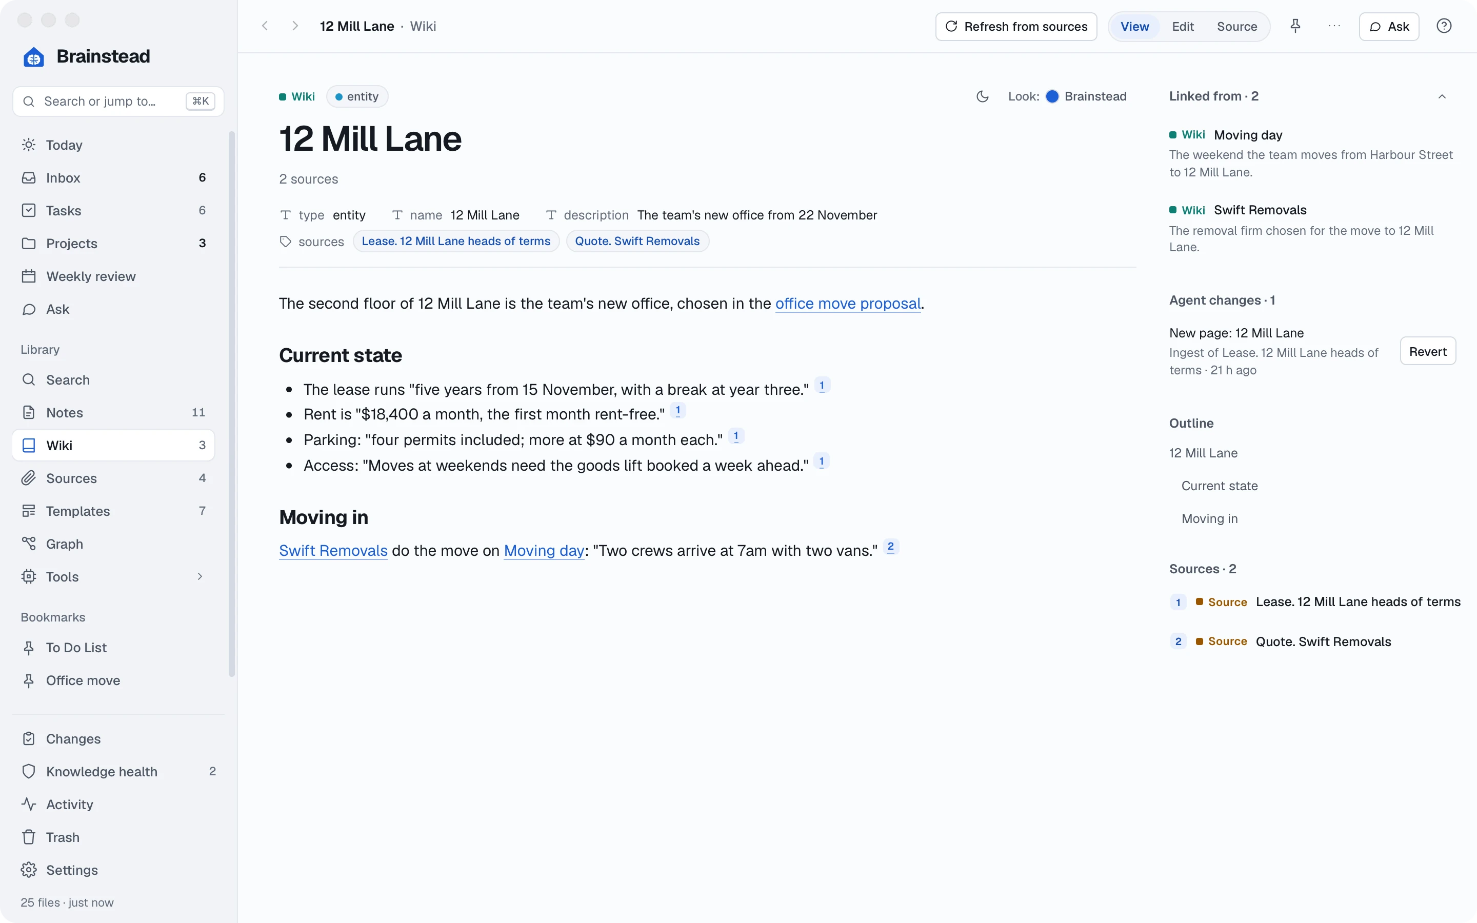Open Notes in Library
Image resolution: width=1477 pixels, height=923 pixels.
coord(113,413)
